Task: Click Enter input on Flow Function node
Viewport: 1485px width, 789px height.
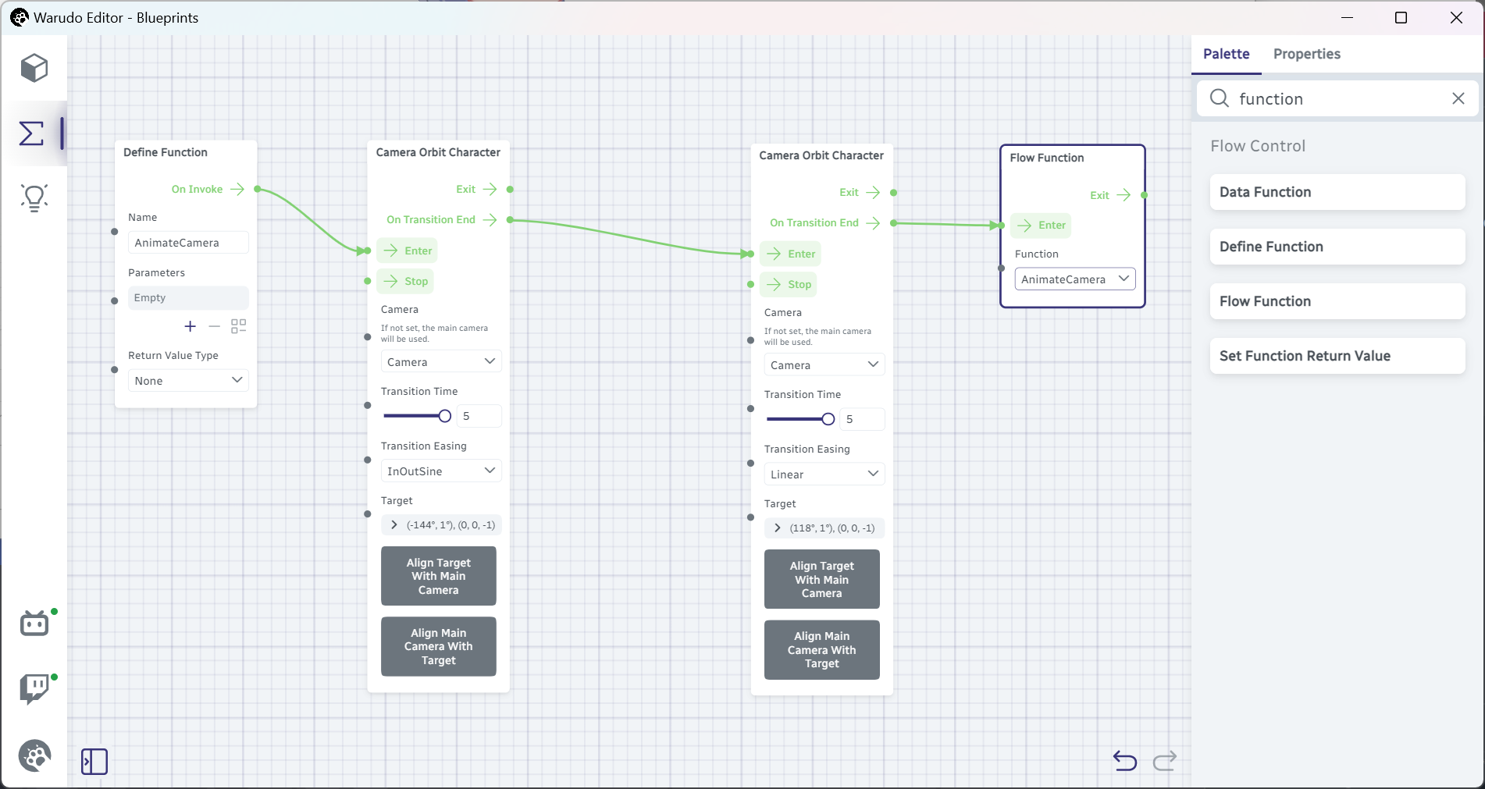Action: tap(1042, 225)
